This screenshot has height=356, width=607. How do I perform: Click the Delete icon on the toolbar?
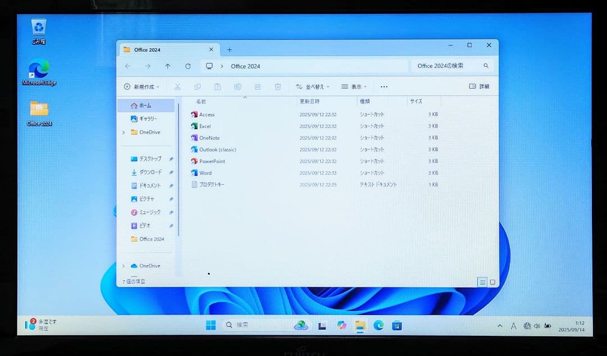[x=277, y=86]
